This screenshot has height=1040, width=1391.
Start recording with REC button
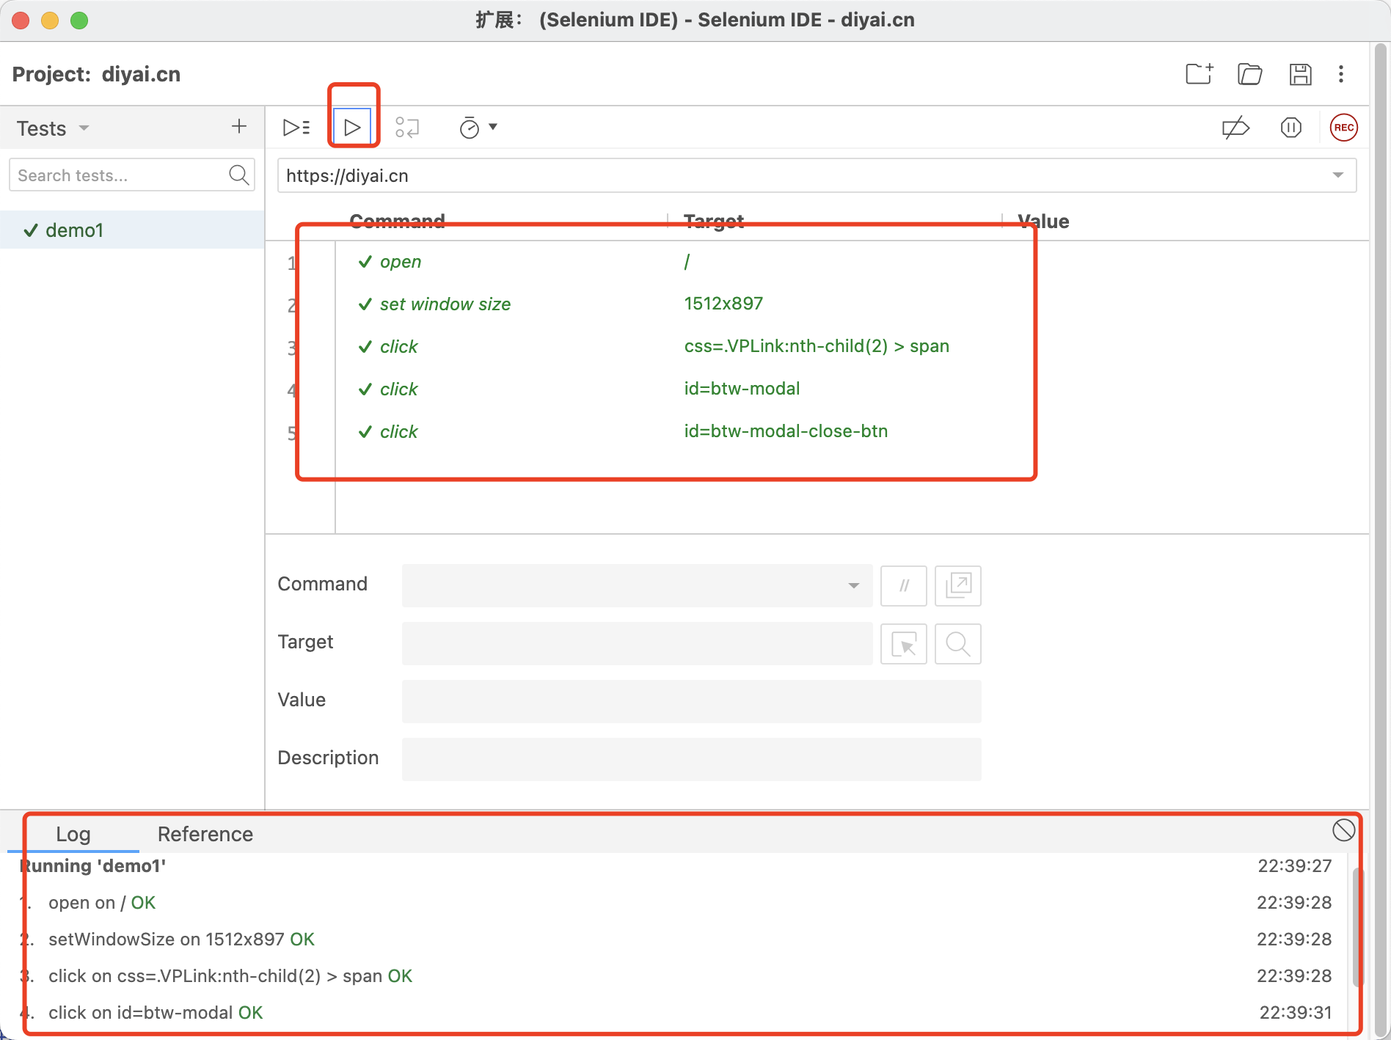tap(1343, 128)
